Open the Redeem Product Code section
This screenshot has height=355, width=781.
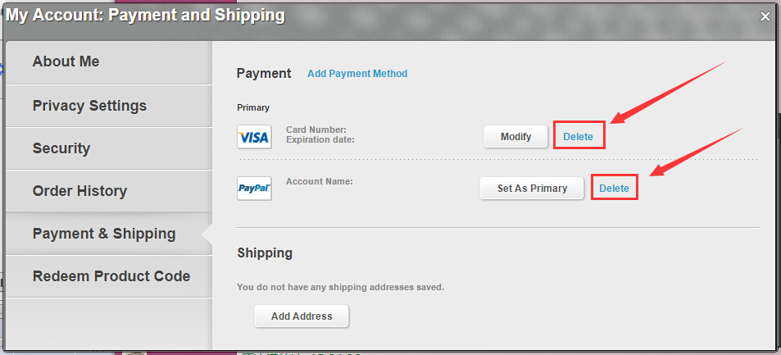click(111, 276)
